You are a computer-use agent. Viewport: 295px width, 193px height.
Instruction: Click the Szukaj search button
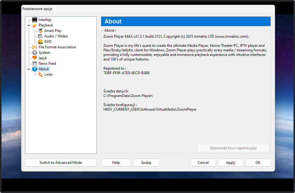click(x=146, y=163)
